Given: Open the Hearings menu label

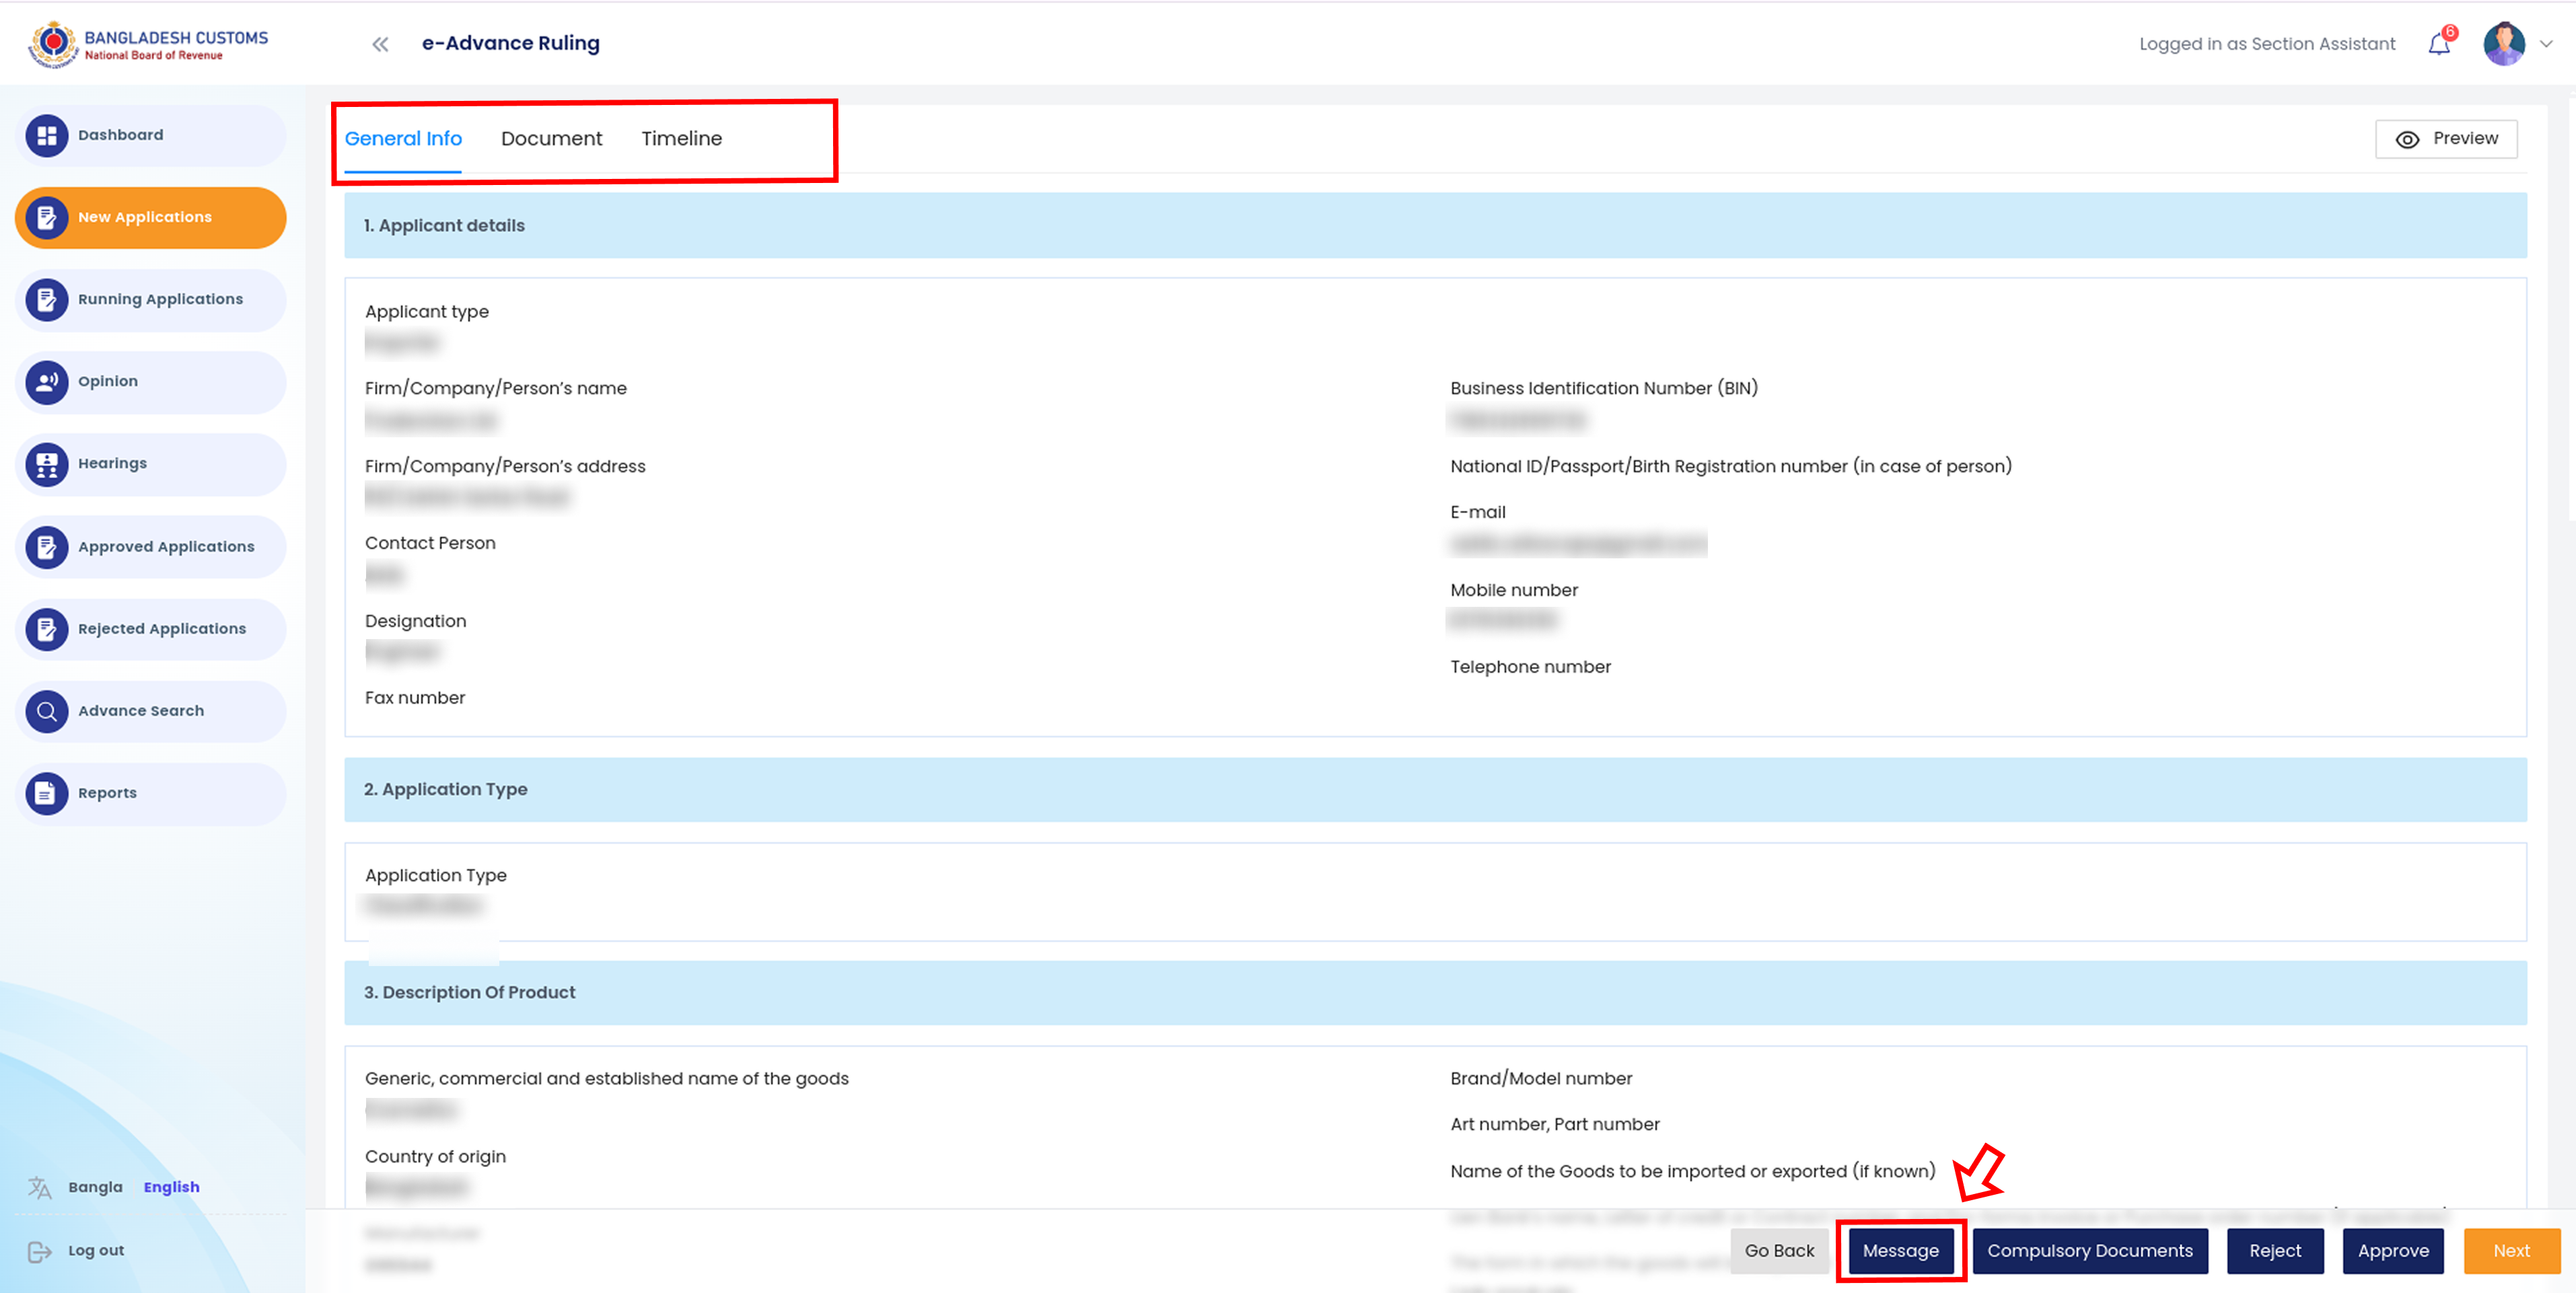Looking at the screenshot, I should [112, 463].
